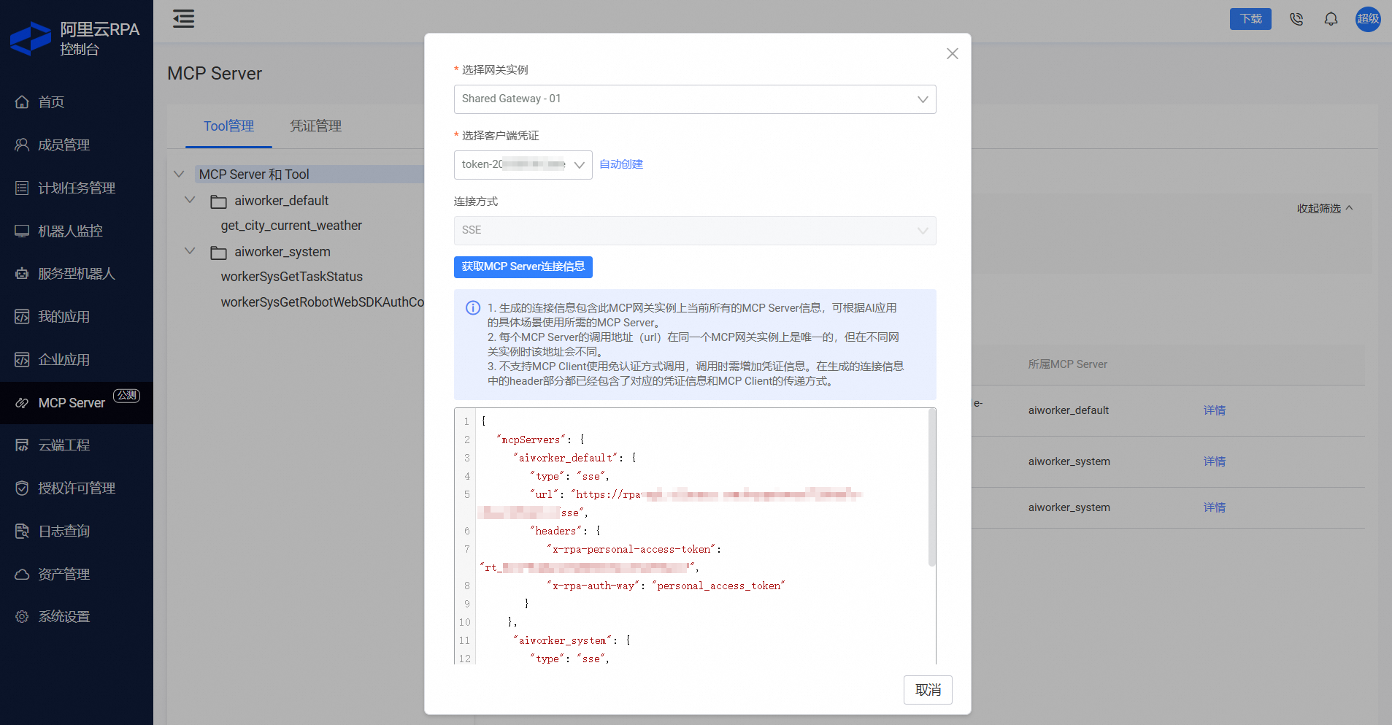This screenshot has width=1392, height=725.
Task: Open 机器人监控 in the sidebar menu
Action: coord(77,231)
